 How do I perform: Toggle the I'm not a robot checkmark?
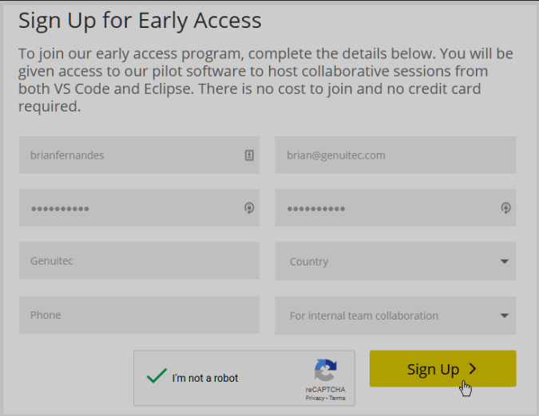(157, 376)
